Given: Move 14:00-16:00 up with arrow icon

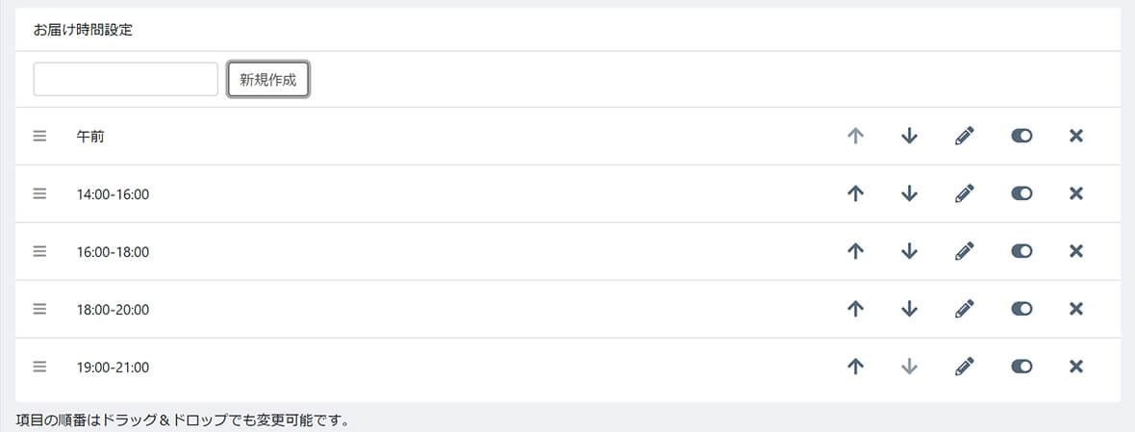Looking at the screenshot, I should (x=855, y=194).
